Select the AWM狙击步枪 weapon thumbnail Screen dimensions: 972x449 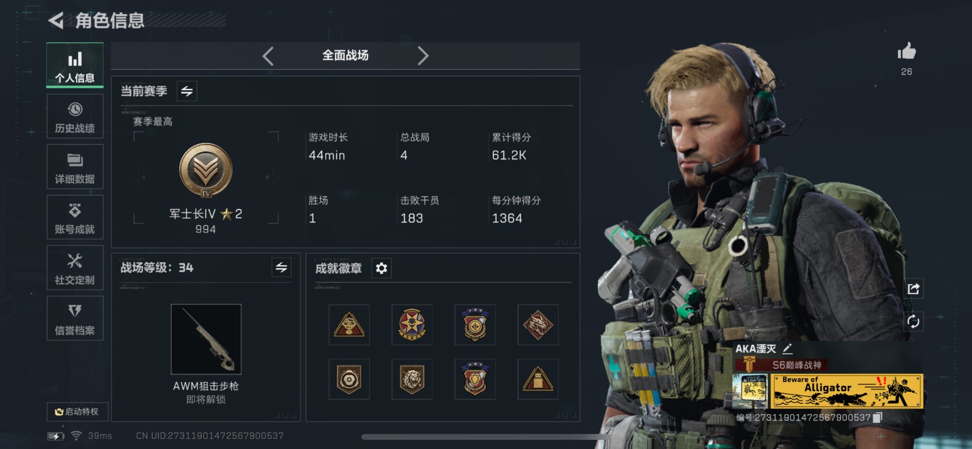point(206,339)
